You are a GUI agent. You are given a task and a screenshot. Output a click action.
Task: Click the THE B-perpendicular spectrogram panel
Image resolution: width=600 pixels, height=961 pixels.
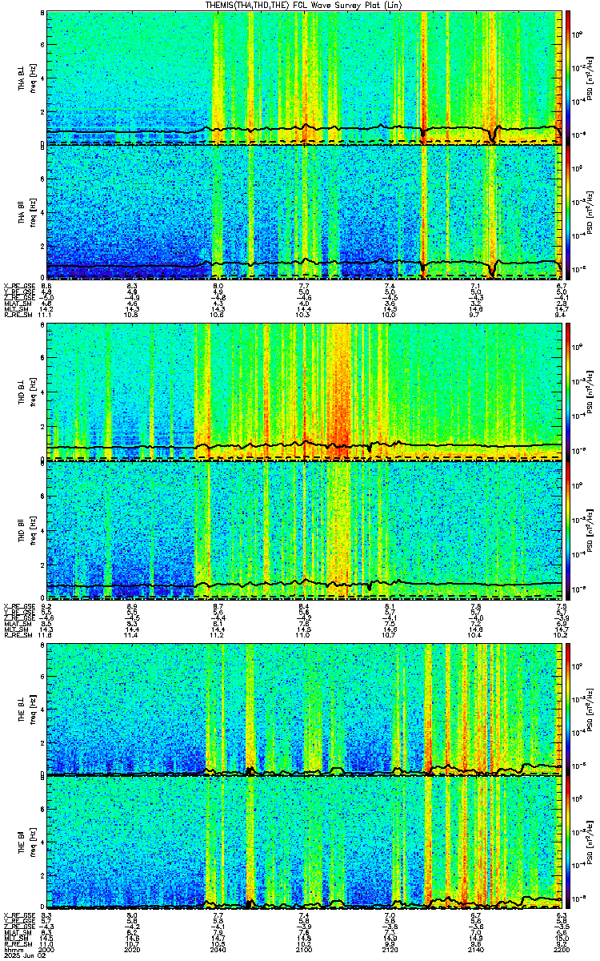pyautogui.click(x=305, y=708)
